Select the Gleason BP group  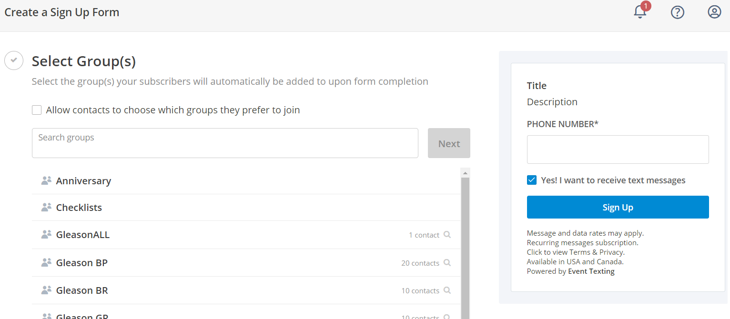coord(246,263)
